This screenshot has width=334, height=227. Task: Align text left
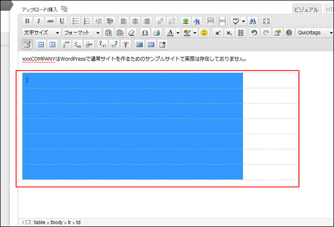click(x=124, y=21)
